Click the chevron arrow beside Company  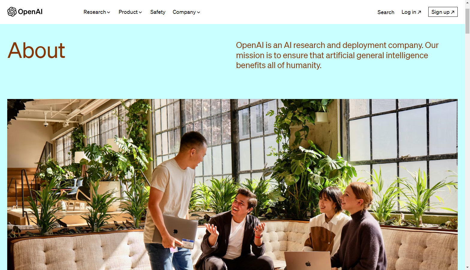[x=199, y=12]
